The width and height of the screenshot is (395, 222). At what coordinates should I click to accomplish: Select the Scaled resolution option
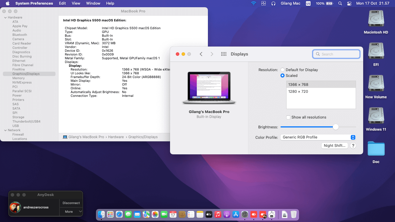283,76
